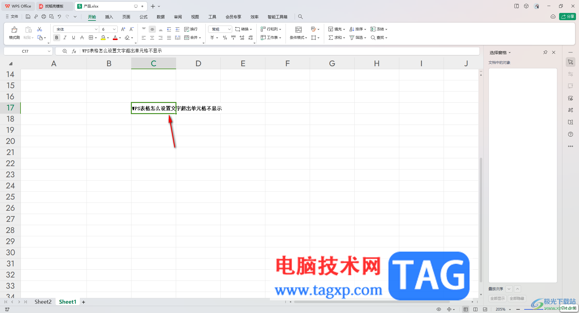
Task: Click the selection arrow icon in right sidebar
Action: [571, 62]
